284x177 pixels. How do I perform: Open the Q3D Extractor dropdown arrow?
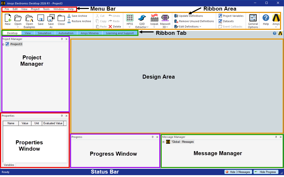[x=148, y=27]
